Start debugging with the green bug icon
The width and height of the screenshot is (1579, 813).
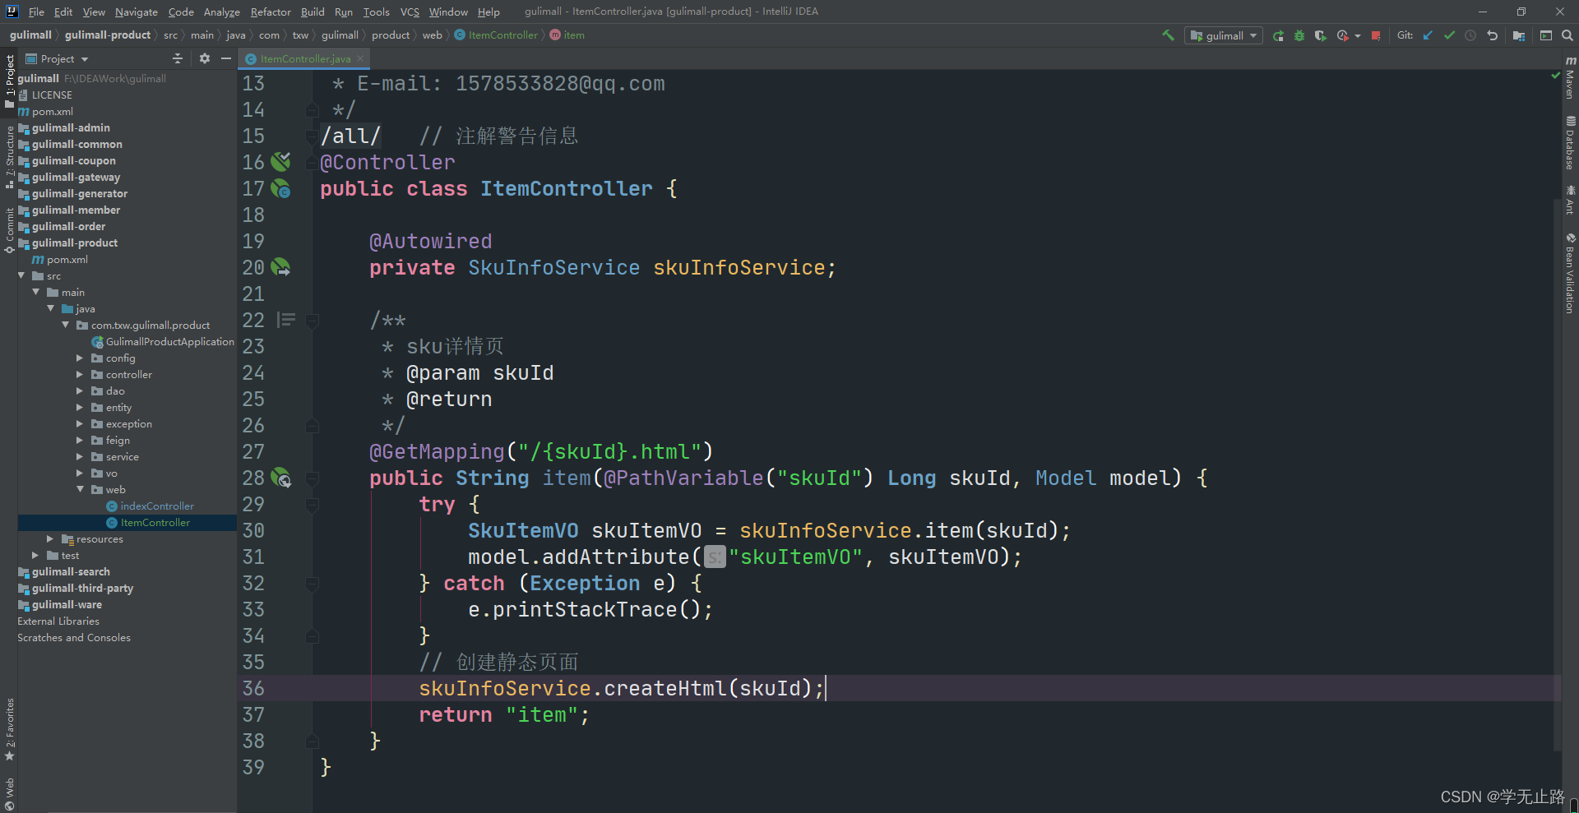[x=1299, y=35]
